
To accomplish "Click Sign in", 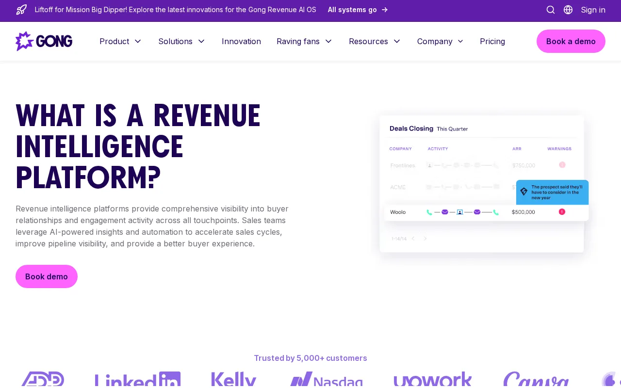I will tap(593, 10).
